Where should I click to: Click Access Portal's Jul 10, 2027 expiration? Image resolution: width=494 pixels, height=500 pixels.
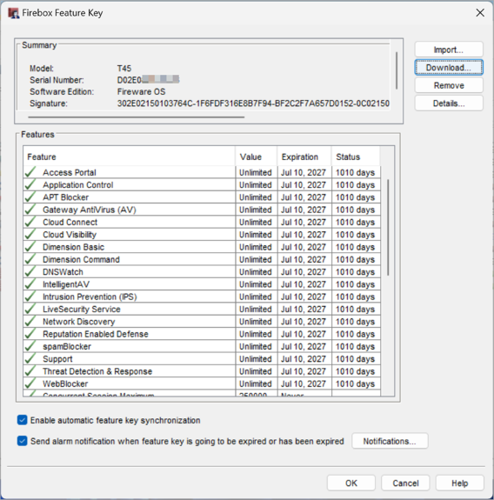tap(304, 172)
